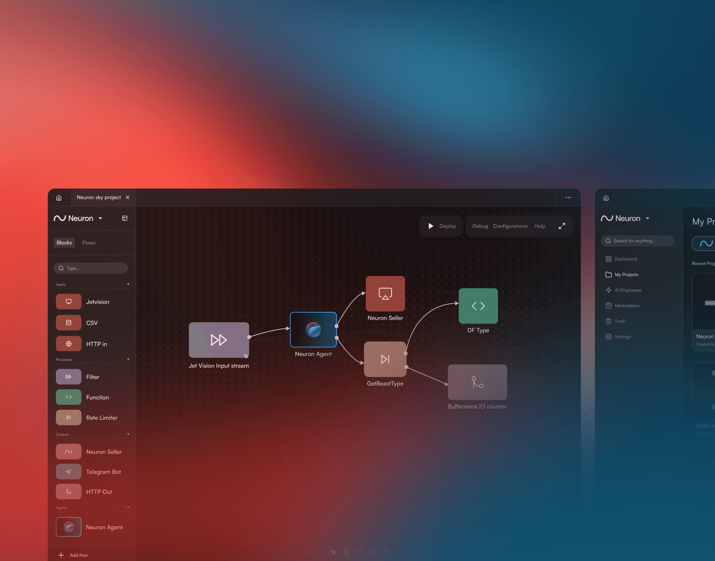Click the fullscreen expand arrows icon
Viewport: 715px width, 561px height.
[562, 226]
